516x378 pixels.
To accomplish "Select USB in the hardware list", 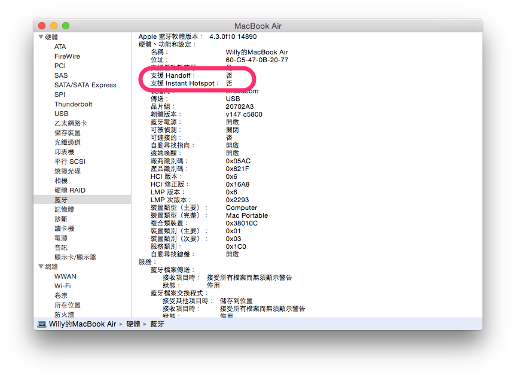I will [x=61, y=114].
